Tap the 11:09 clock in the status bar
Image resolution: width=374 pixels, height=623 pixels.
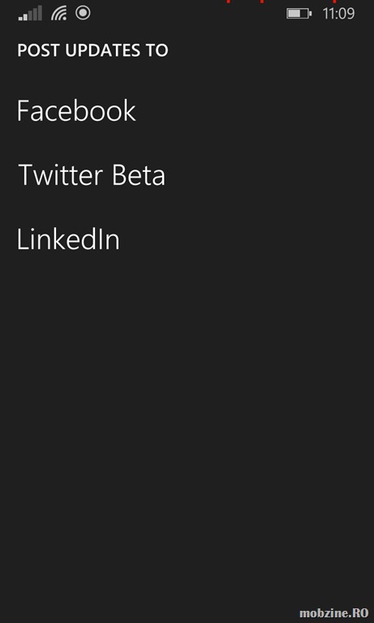(x=338, y=14)
